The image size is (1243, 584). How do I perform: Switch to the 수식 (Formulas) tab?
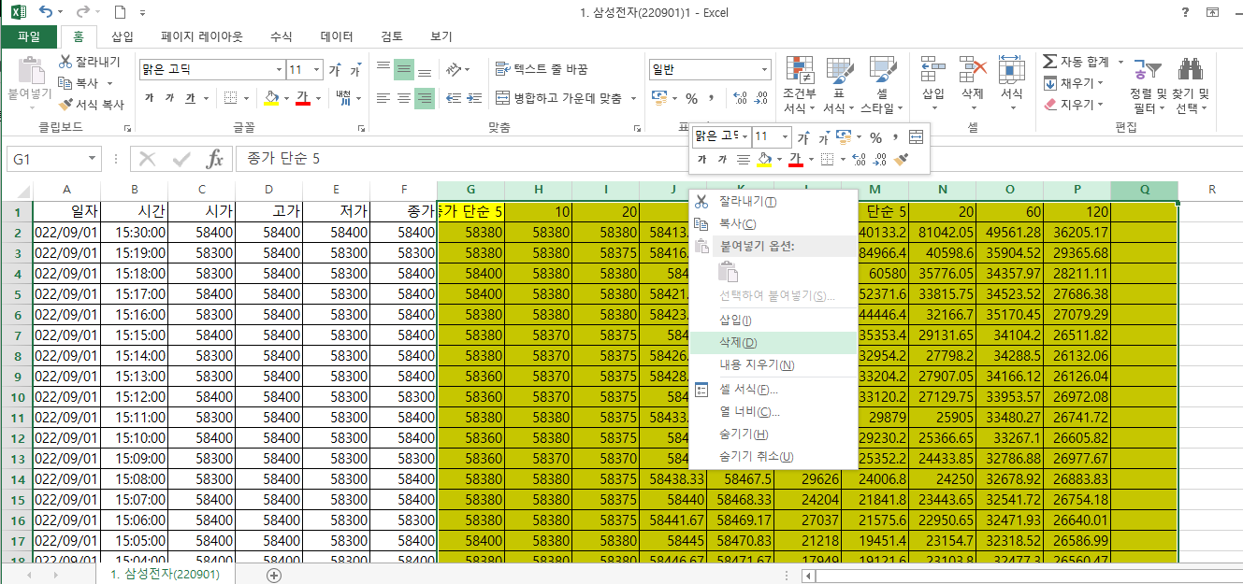(281, 36)
